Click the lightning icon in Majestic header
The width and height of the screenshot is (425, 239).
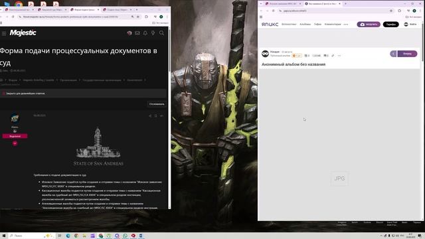pyautogui.click(x=153, y=33)
